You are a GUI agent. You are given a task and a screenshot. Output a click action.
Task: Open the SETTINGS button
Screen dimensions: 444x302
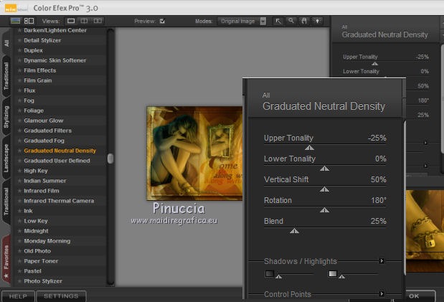tap(61, 296)
